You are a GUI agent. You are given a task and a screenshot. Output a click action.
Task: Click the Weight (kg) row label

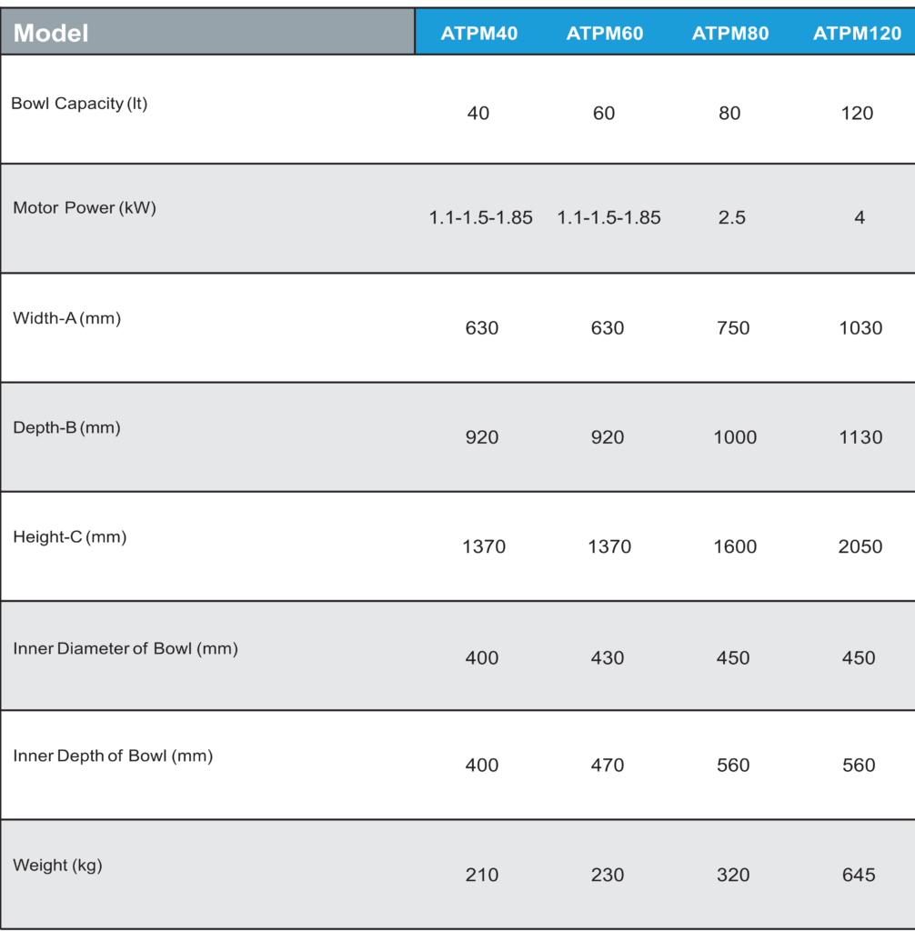point(57,866)
